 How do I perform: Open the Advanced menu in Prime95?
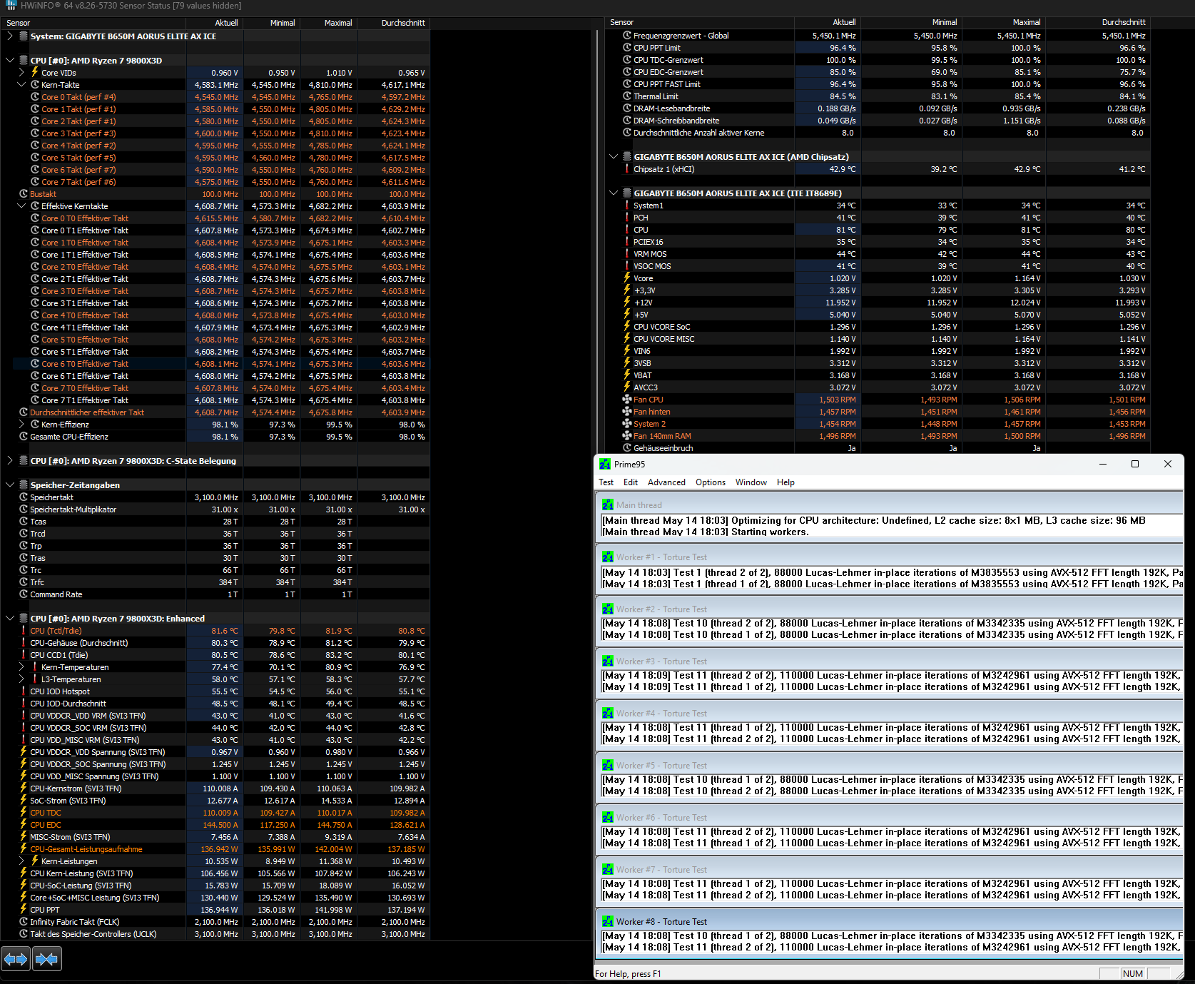click(x=666, y=482)
